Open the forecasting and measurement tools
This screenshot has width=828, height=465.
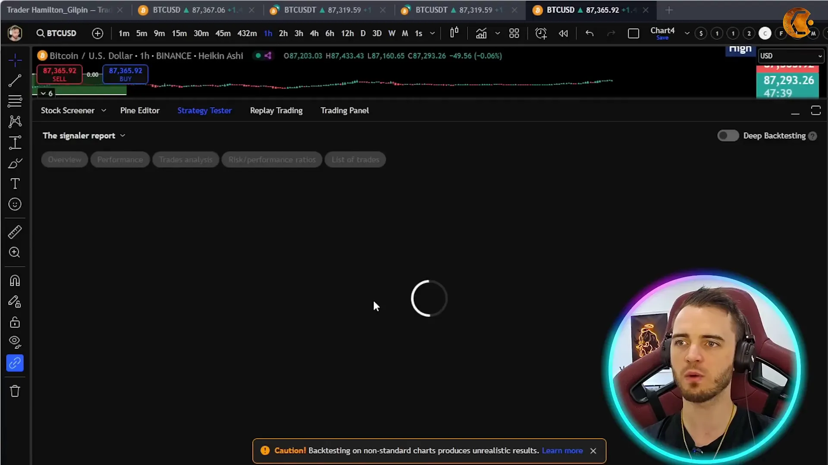pyautogui.click(x=15, y=143)
